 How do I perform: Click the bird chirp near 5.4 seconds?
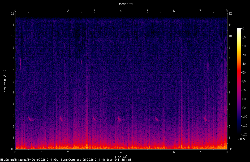coord(156,119)
